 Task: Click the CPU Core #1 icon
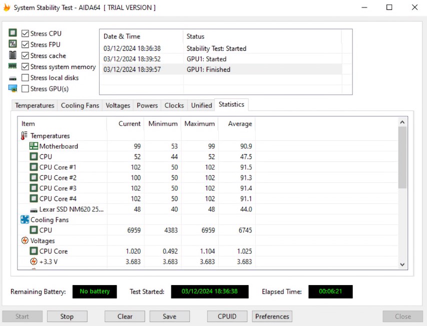coord(34,167)
